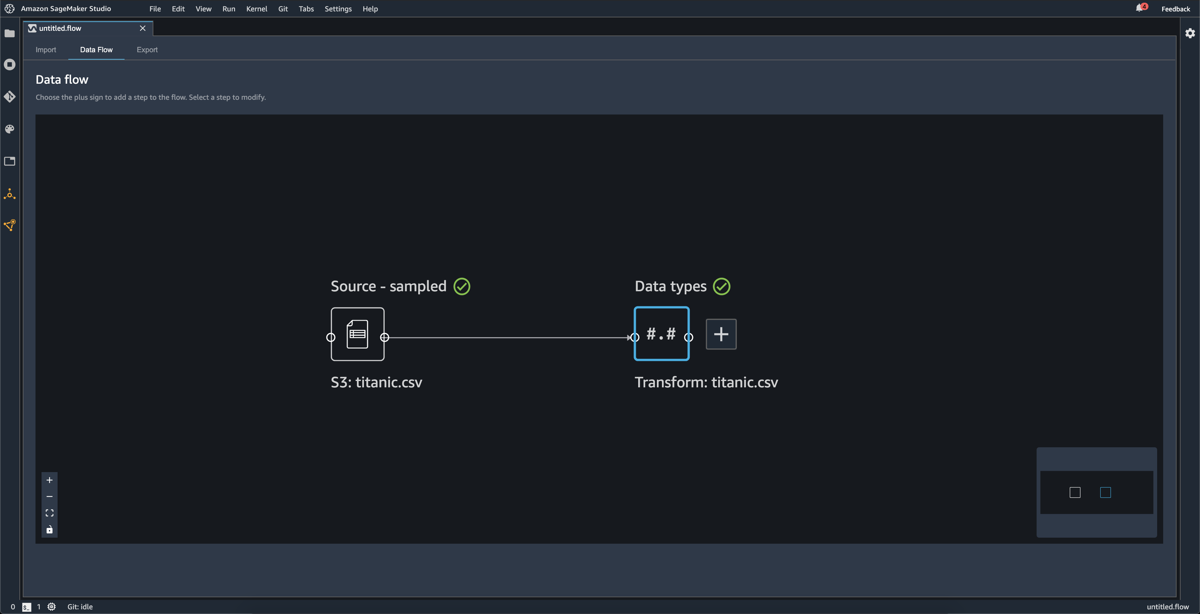The image size is (1200, 614).
Task: Click the pipeline/graph sidebar icon
Action: point(9,226)
